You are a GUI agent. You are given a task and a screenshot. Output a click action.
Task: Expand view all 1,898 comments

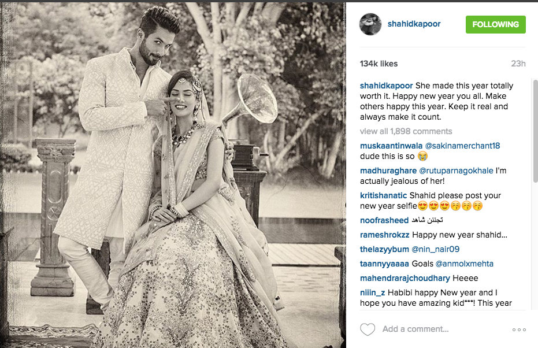pyautogui.click(x=406, y=131)
